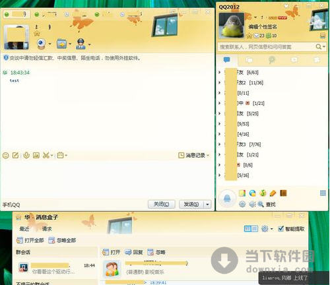The image size is (330, 285).
Task: Click 查找 to find contacts
Action: (x=267, y=205)
